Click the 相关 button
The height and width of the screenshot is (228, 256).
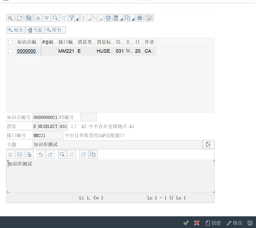click(16, 30)
